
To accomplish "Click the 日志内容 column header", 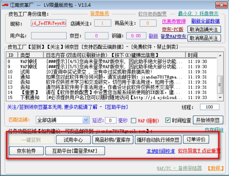I will (x=114, y=55).
